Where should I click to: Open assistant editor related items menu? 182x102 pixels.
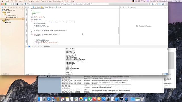click(x=121, y=7)
